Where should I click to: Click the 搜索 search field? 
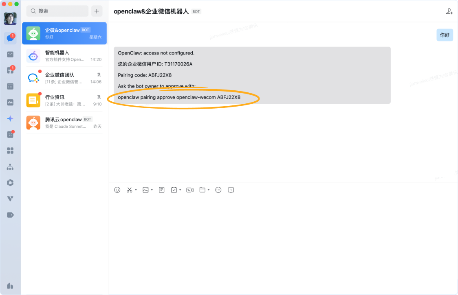point(57,11)
